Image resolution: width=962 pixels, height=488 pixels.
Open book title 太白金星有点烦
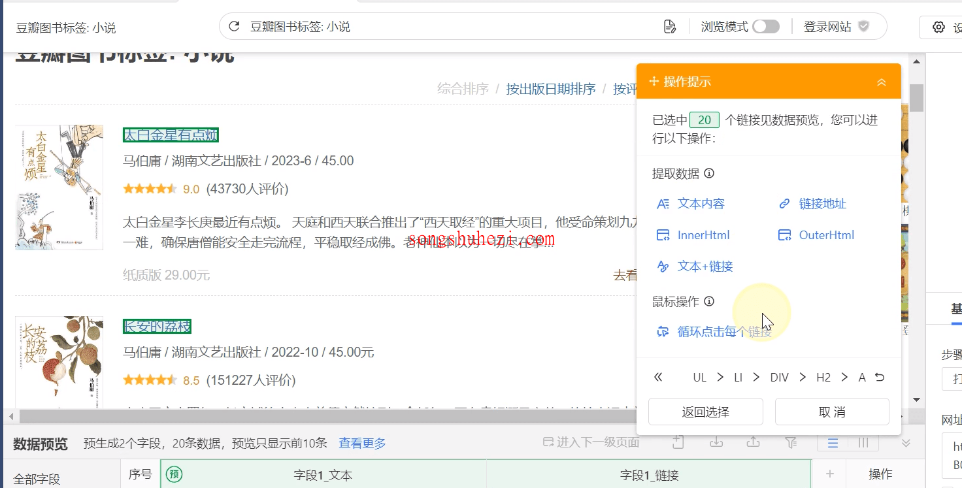pos(171,135)
